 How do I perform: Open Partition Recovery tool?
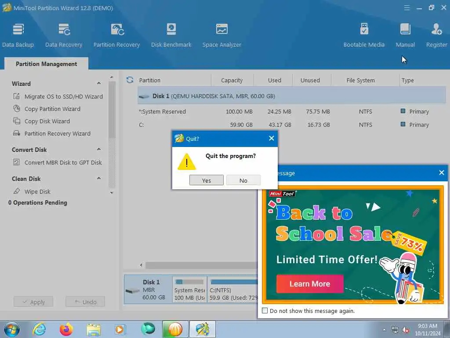tap(116, 35)
